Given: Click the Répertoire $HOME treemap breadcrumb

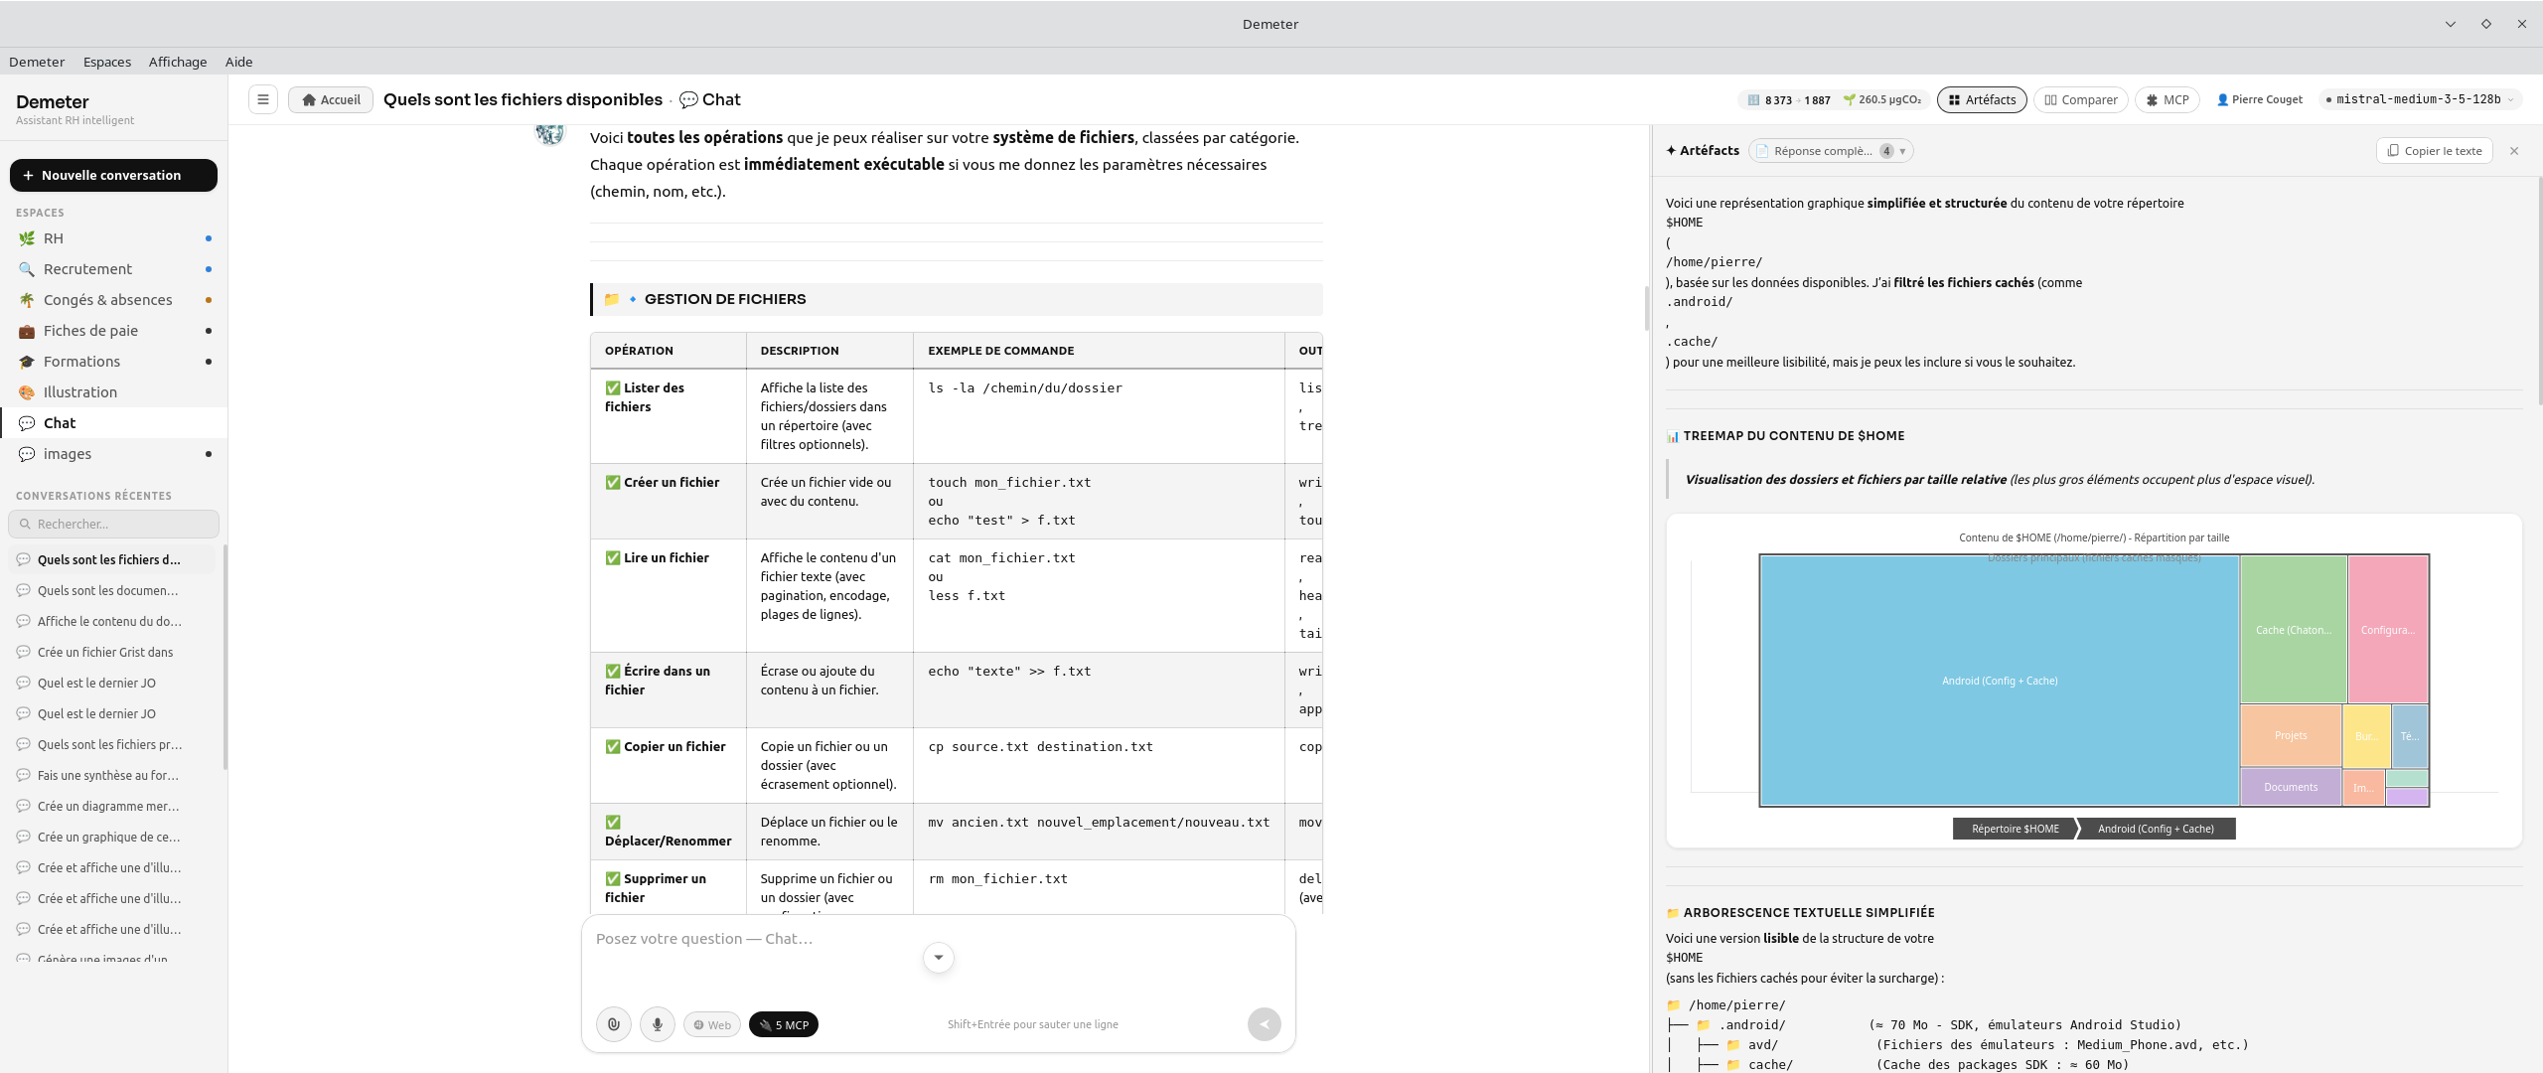Looking at the screenshot, I should (2015, 829).
